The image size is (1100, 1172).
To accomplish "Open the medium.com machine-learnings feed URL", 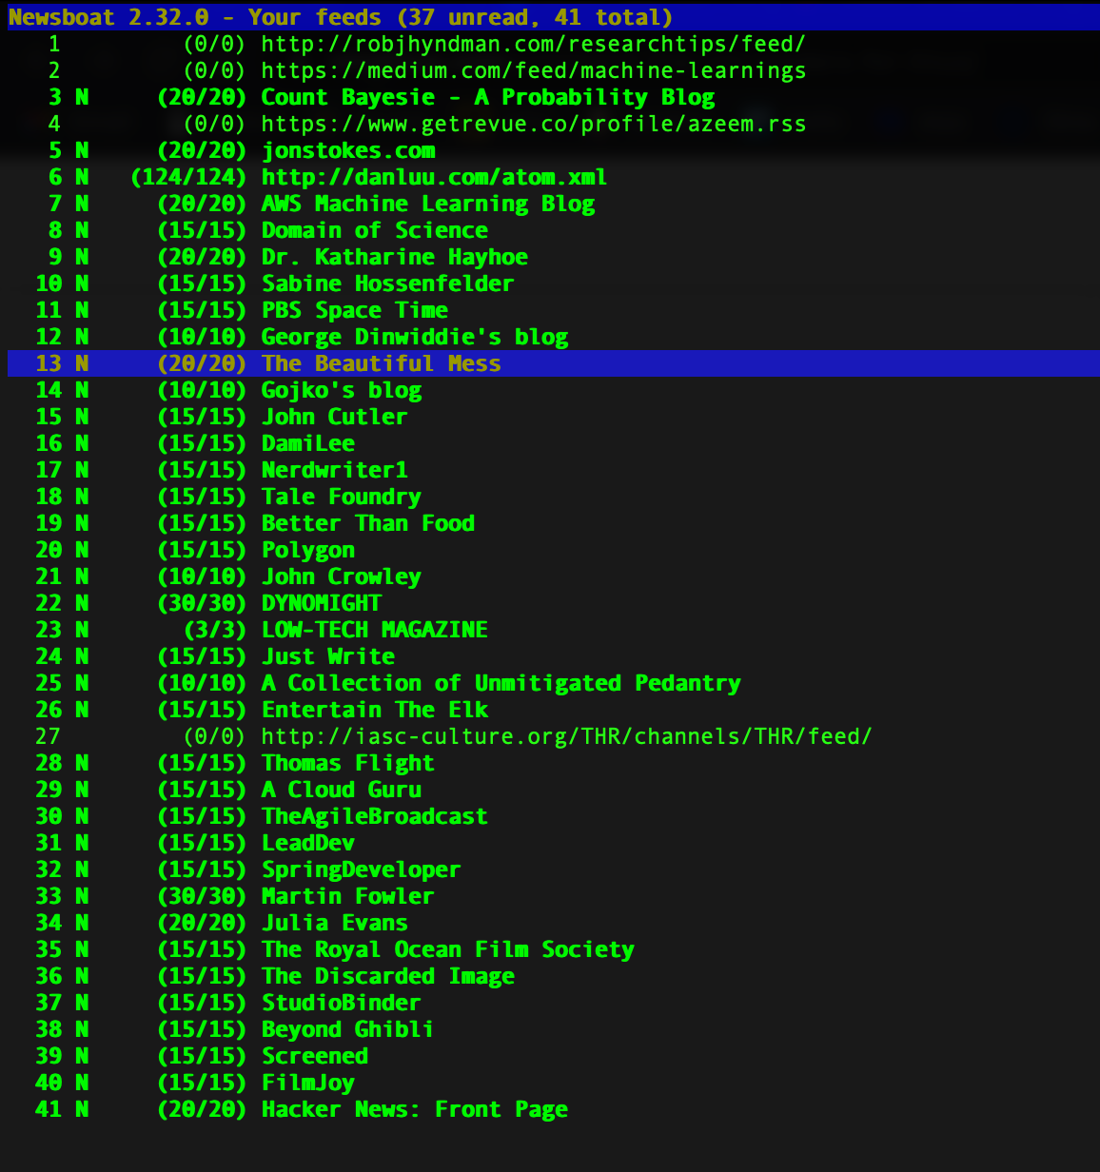I will click(x=533, y=71).
